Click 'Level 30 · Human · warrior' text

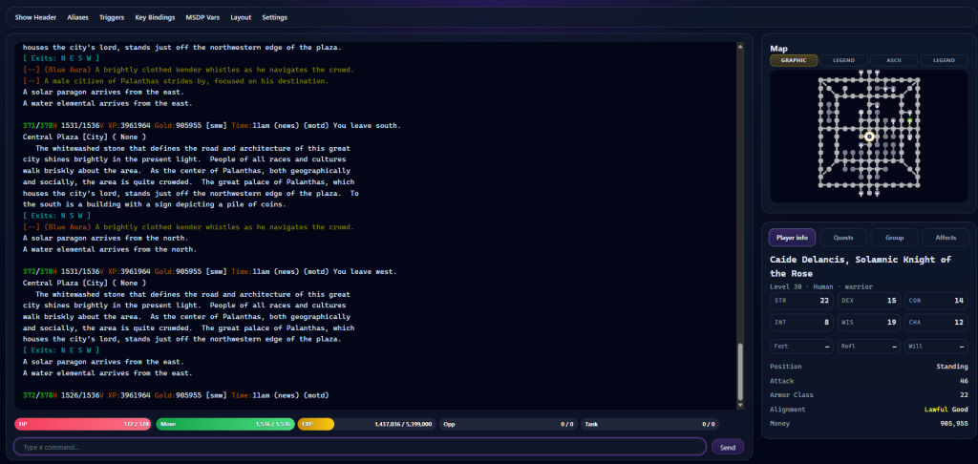click(x=821, y=286)
